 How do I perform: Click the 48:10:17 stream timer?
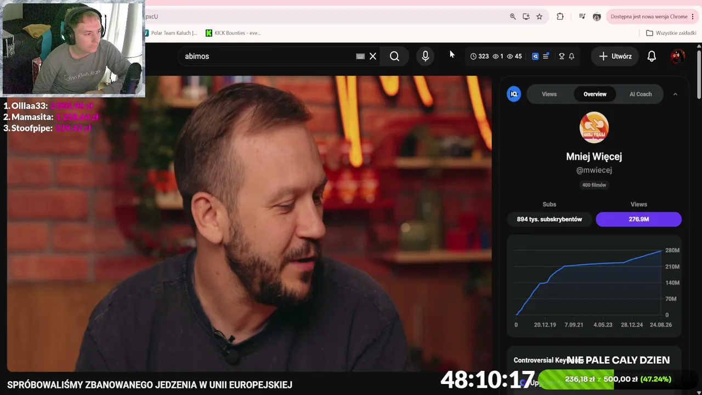(488, 380)
